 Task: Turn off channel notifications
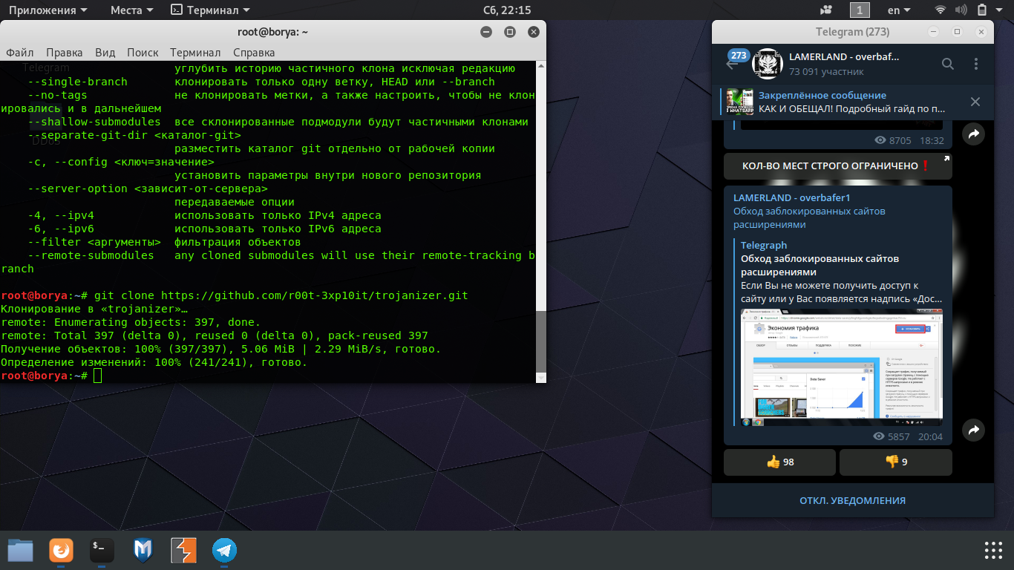coord(852,500)
